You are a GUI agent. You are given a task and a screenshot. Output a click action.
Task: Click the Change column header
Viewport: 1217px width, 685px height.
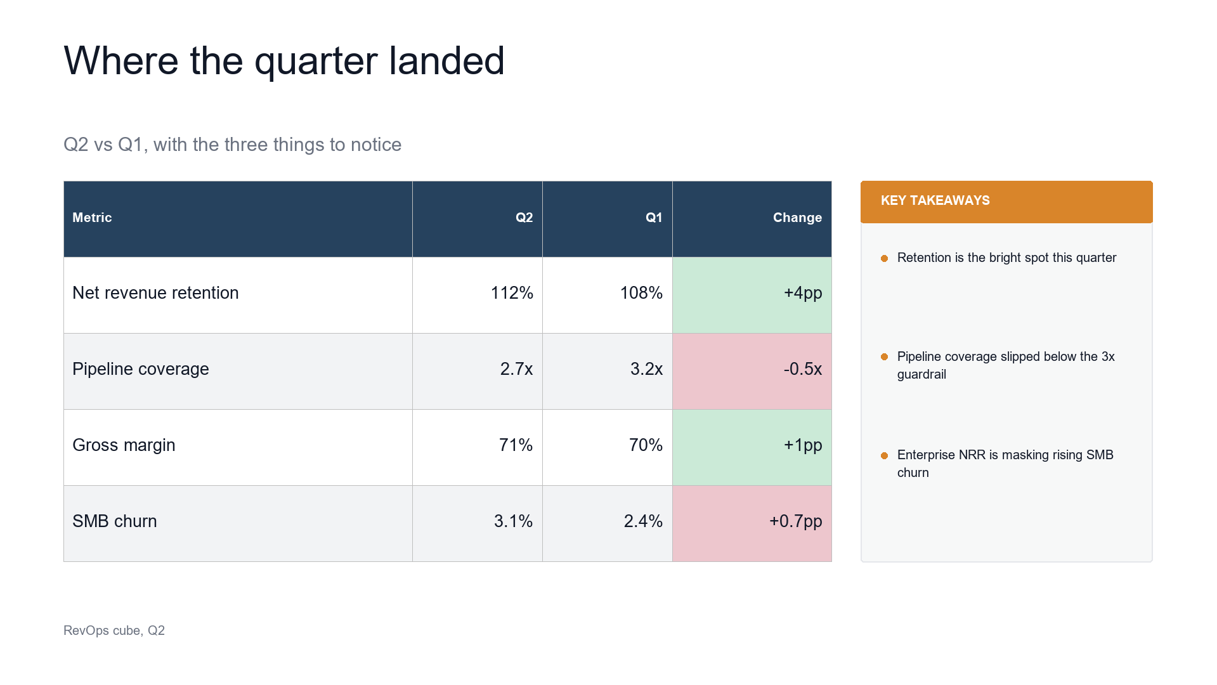pos(752,219)
